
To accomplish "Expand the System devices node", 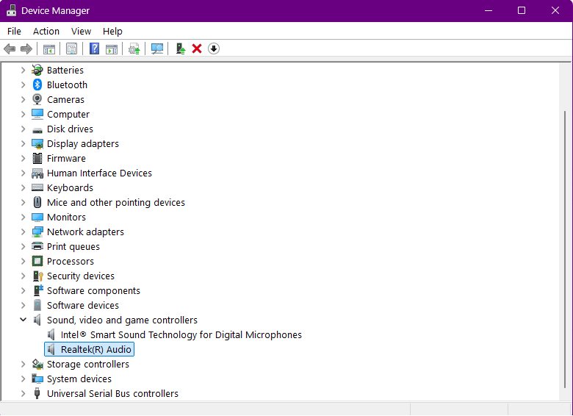I will pos(23,379).
